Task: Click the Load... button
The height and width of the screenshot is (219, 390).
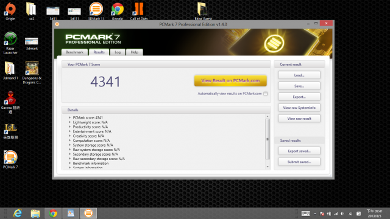Action: point(299,75)
